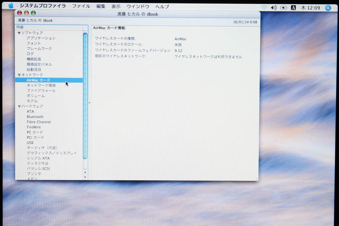Screen dimensions: 339x226
Task: Select ディスク作成 in the sidebar
Action: click(37, 163)
